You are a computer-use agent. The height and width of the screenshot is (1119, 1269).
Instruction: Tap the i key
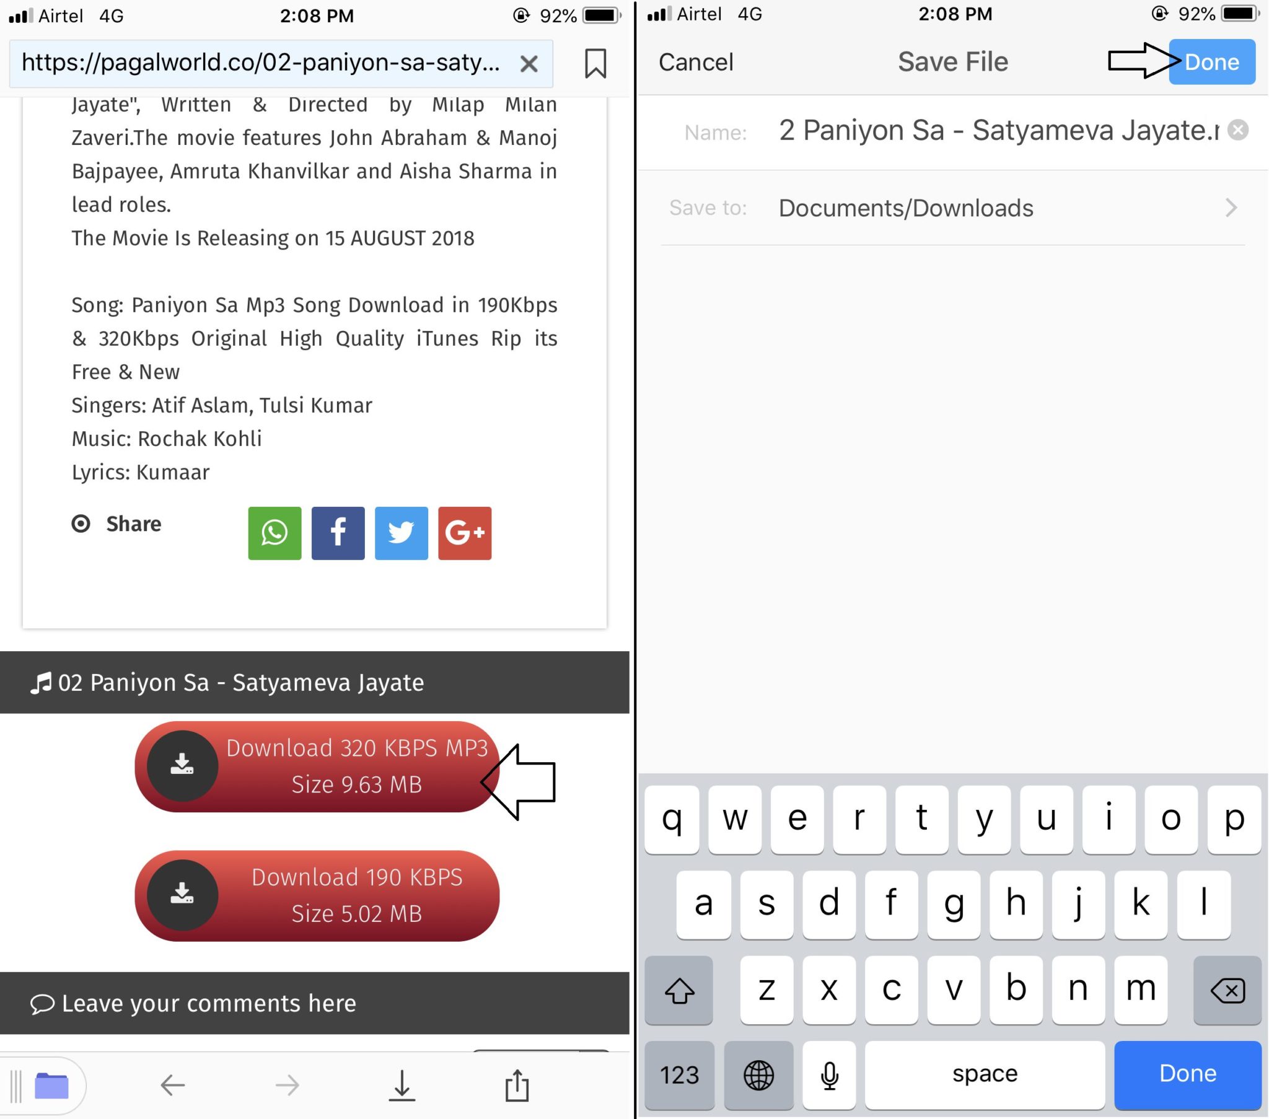1109,819
